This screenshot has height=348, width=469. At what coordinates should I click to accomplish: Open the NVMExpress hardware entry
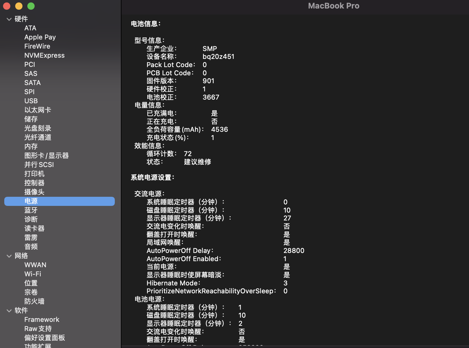[44, 55]
